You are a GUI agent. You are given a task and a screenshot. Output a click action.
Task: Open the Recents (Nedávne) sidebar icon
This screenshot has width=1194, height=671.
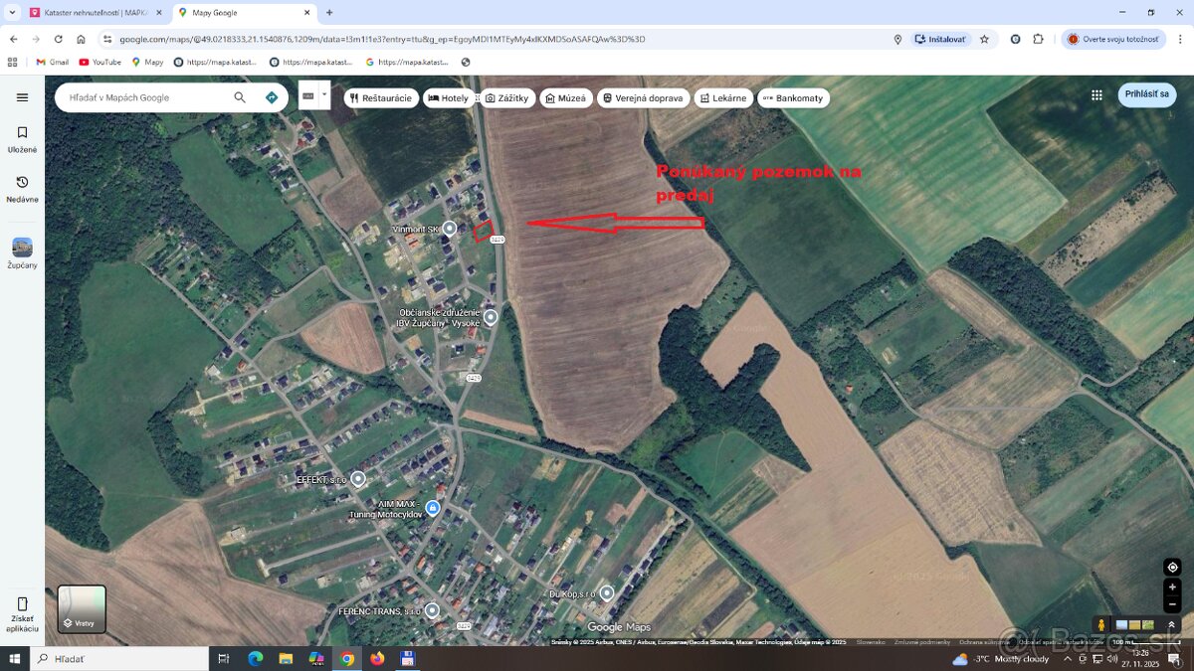point(22,184)
